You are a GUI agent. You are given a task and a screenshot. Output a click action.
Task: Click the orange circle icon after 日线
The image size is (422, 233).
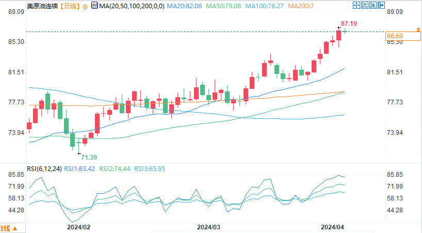[x=85, y=7]
